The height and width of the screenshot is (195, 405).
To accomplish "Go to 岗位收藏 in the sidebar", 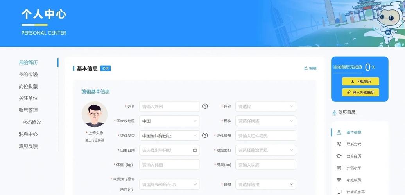I will 28,87.
